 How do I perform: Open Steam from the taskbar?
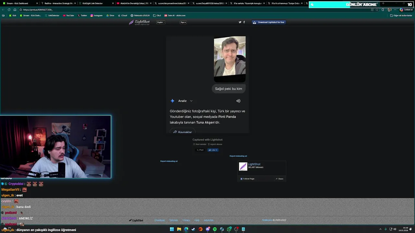[193, 229]
